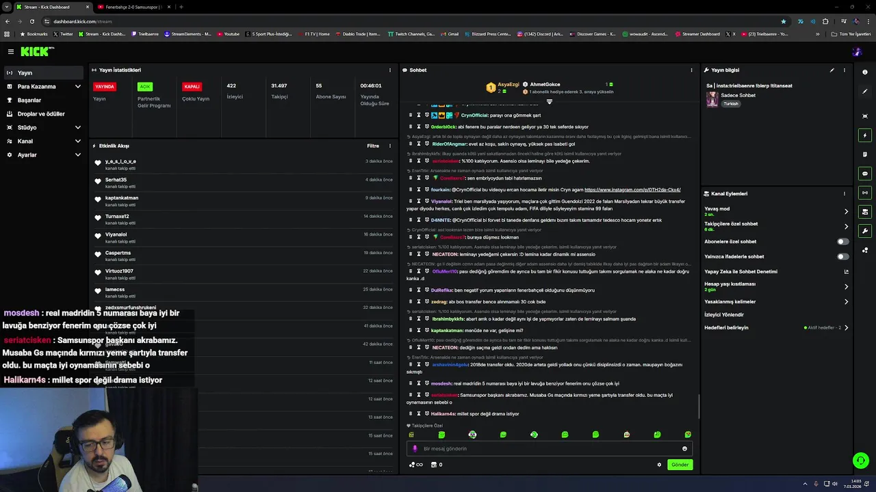Expand Para Kazanma sidebar section
Viewport: 876px width, 492px height.
(77, 87)
